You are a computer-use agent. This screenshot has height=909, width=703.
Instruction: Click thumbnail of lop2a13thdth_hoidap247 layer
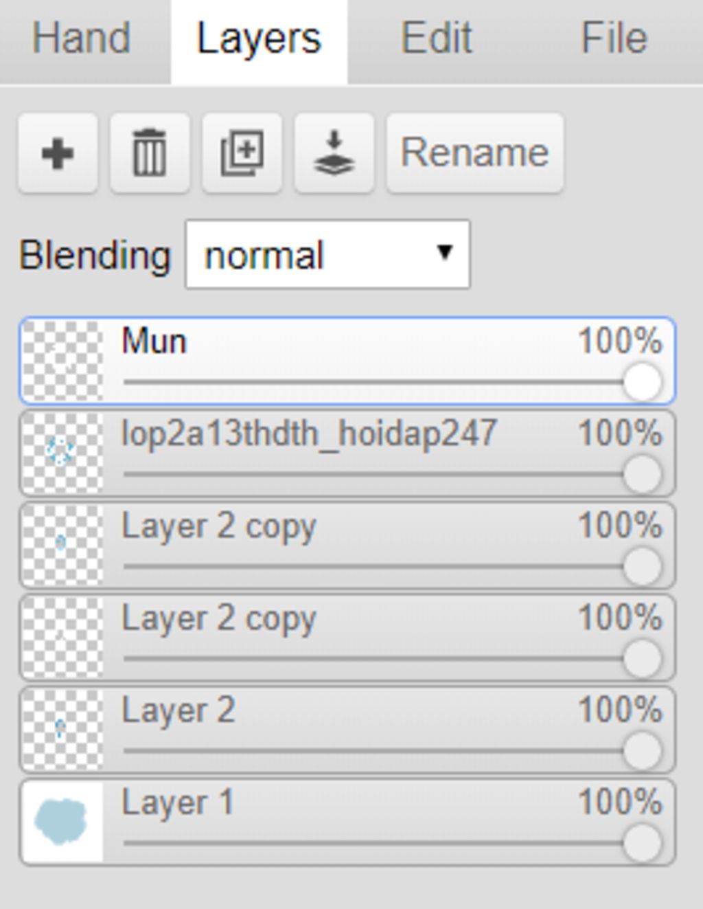(x=62, y=452)
